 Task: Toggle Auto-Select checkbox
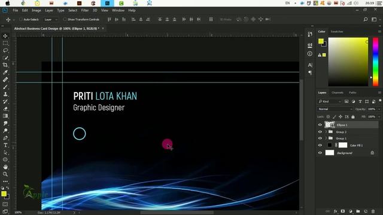(x=21, y=20)
